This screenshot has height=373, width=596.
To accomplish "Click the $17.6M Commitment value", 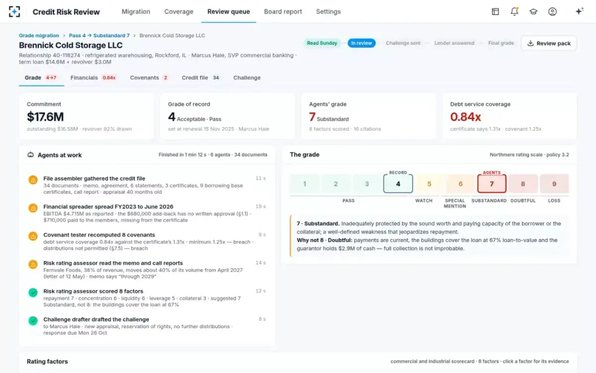I will click(45, 117).
